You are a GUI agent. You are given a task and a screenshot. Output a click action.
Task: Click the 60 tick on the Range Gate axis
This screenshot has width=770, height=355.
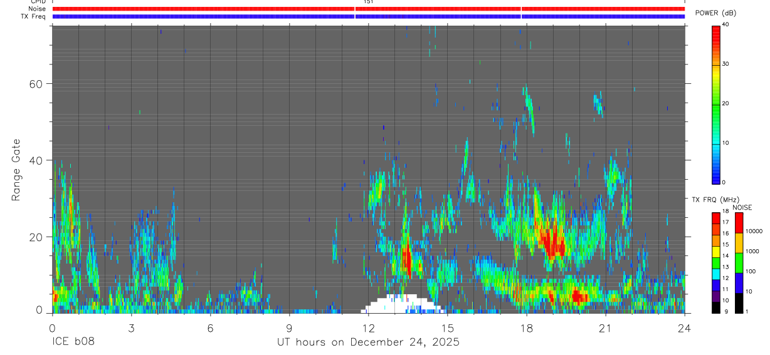[35, 84]
